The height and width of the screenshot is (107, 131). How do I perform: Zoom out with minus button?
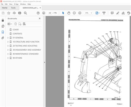tap(74, 13)
